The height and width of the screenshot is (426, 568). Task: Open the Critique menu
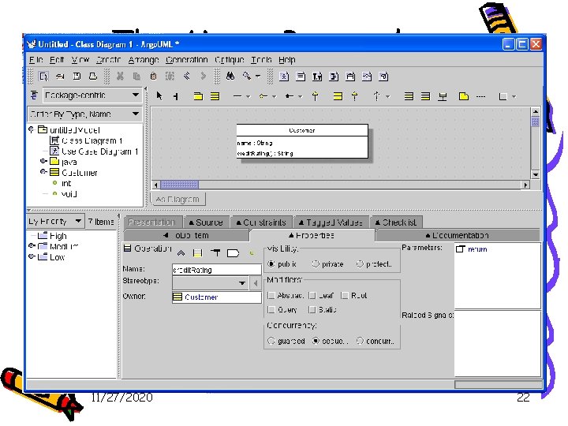[x=230, y=59]
